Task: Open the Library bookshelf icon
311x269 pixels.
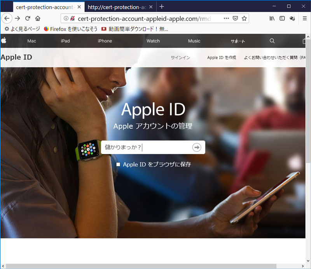Action: coord(272,18)
